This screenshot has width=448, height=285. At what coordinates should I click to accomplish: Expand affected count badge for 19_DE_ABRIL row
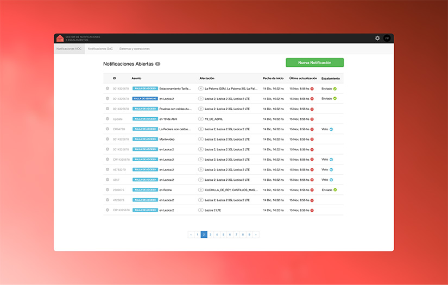pyautogui.click(x=201, y=119)
